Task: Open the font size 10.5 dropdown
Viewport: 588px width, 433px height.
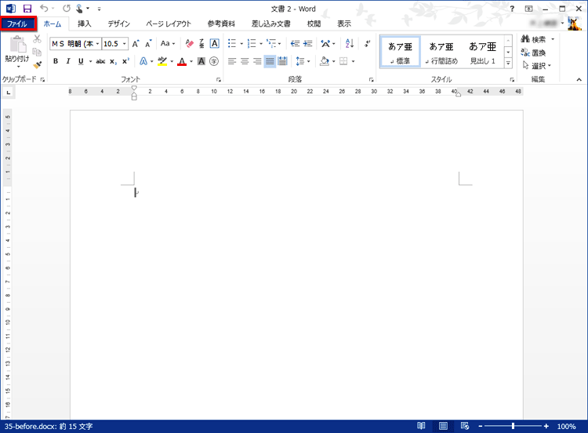Action: tap(125, 43)
